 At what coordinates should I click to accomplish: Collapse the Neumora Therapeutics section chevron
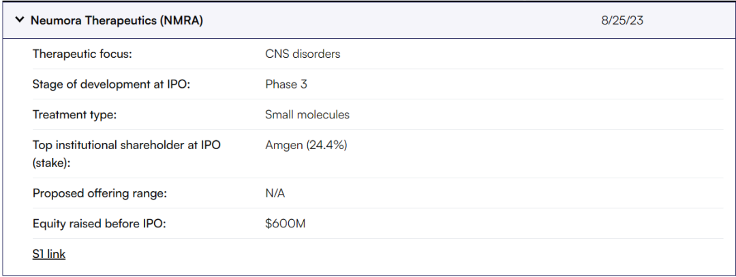tap(20, 20)
